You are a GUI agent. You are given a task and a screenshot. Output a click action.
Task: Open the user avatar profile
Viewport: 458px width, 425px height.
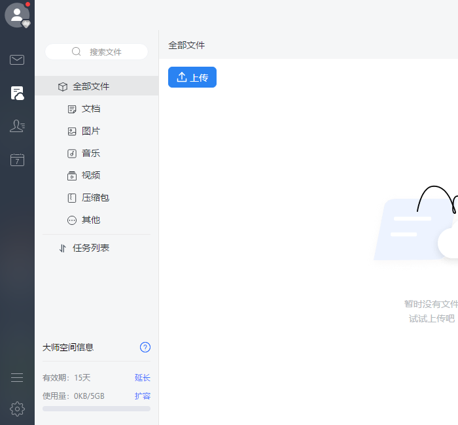(x=17, y=15)
